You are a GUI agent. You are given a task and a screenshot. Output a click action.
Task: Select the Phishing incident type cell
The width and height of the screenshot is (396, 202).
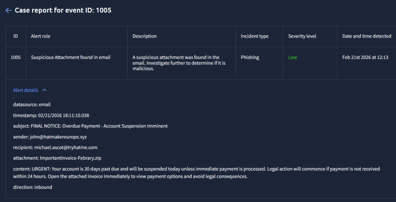250,57
